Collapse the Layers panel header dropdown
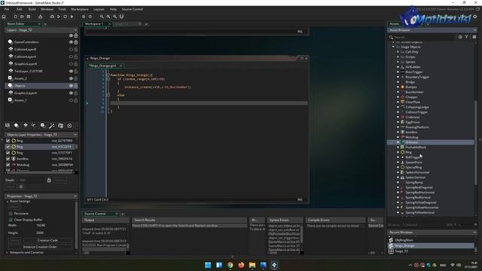Screen dimensions: 482x271 tap(75, 30)
